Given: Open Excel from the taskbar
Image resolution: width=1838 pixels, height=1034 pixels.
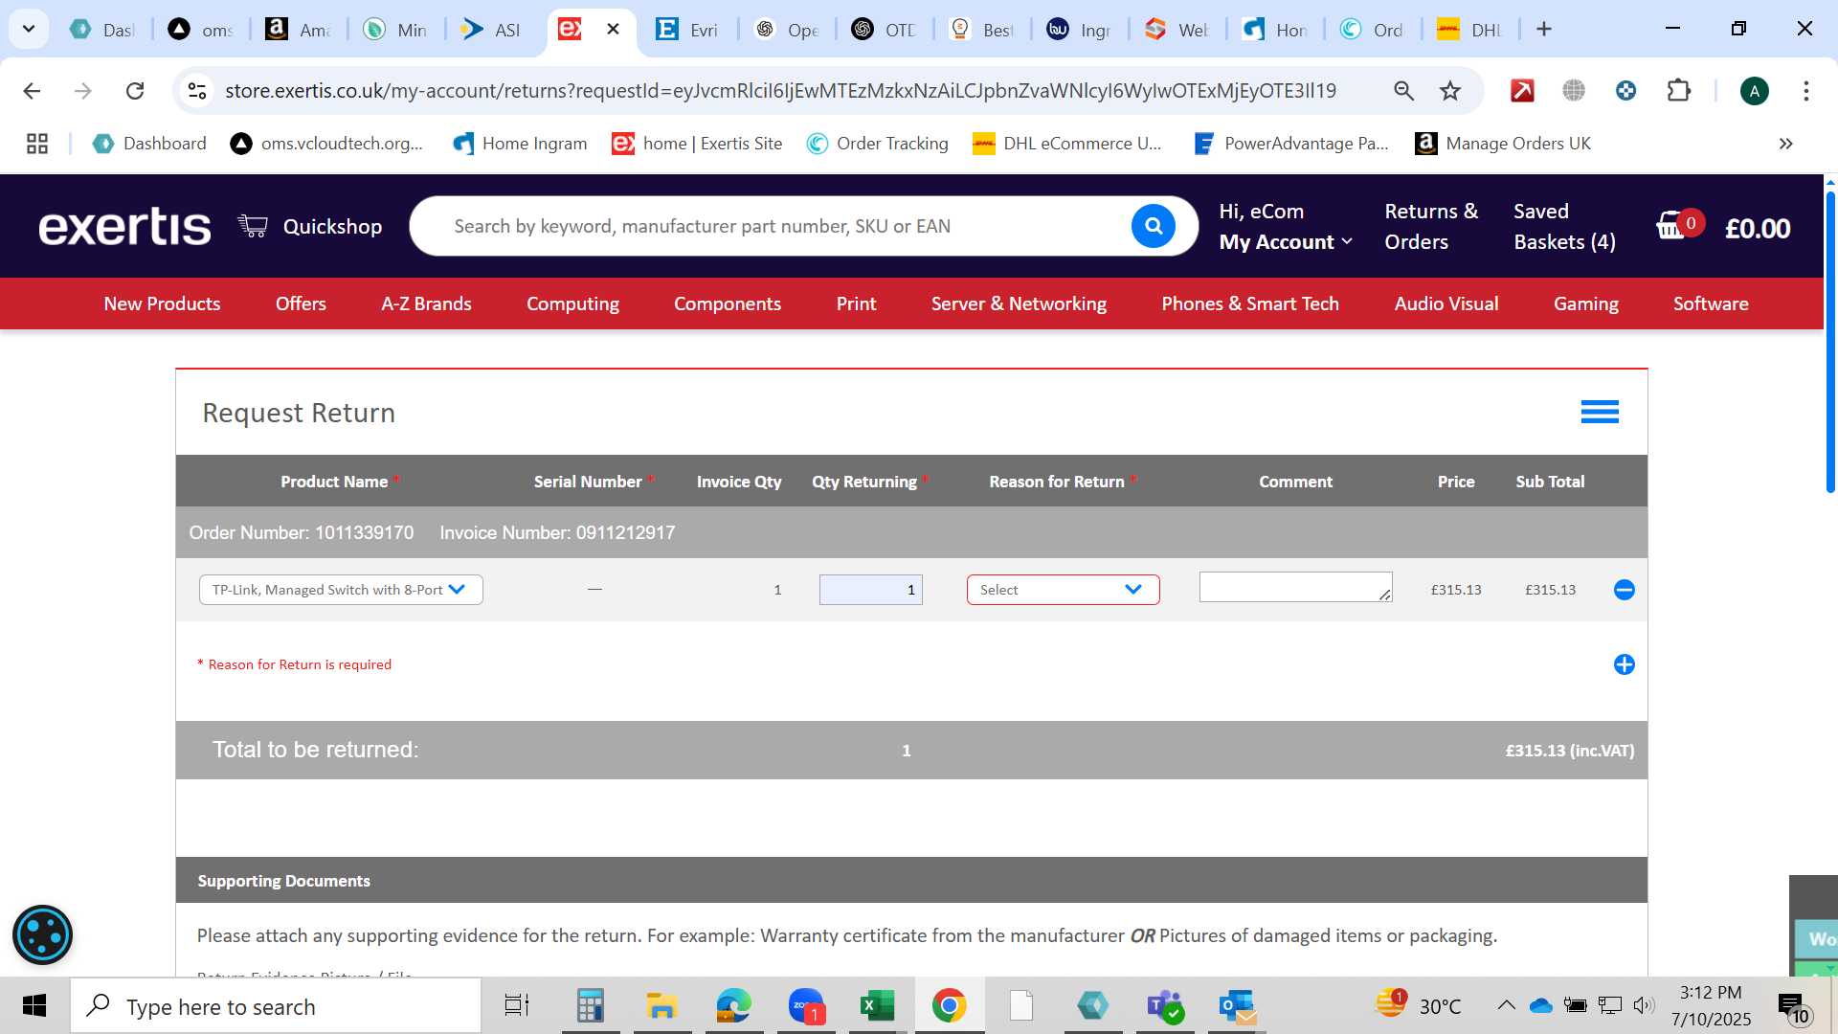Looking at the screenshot, I should [x=877, y=1005].
